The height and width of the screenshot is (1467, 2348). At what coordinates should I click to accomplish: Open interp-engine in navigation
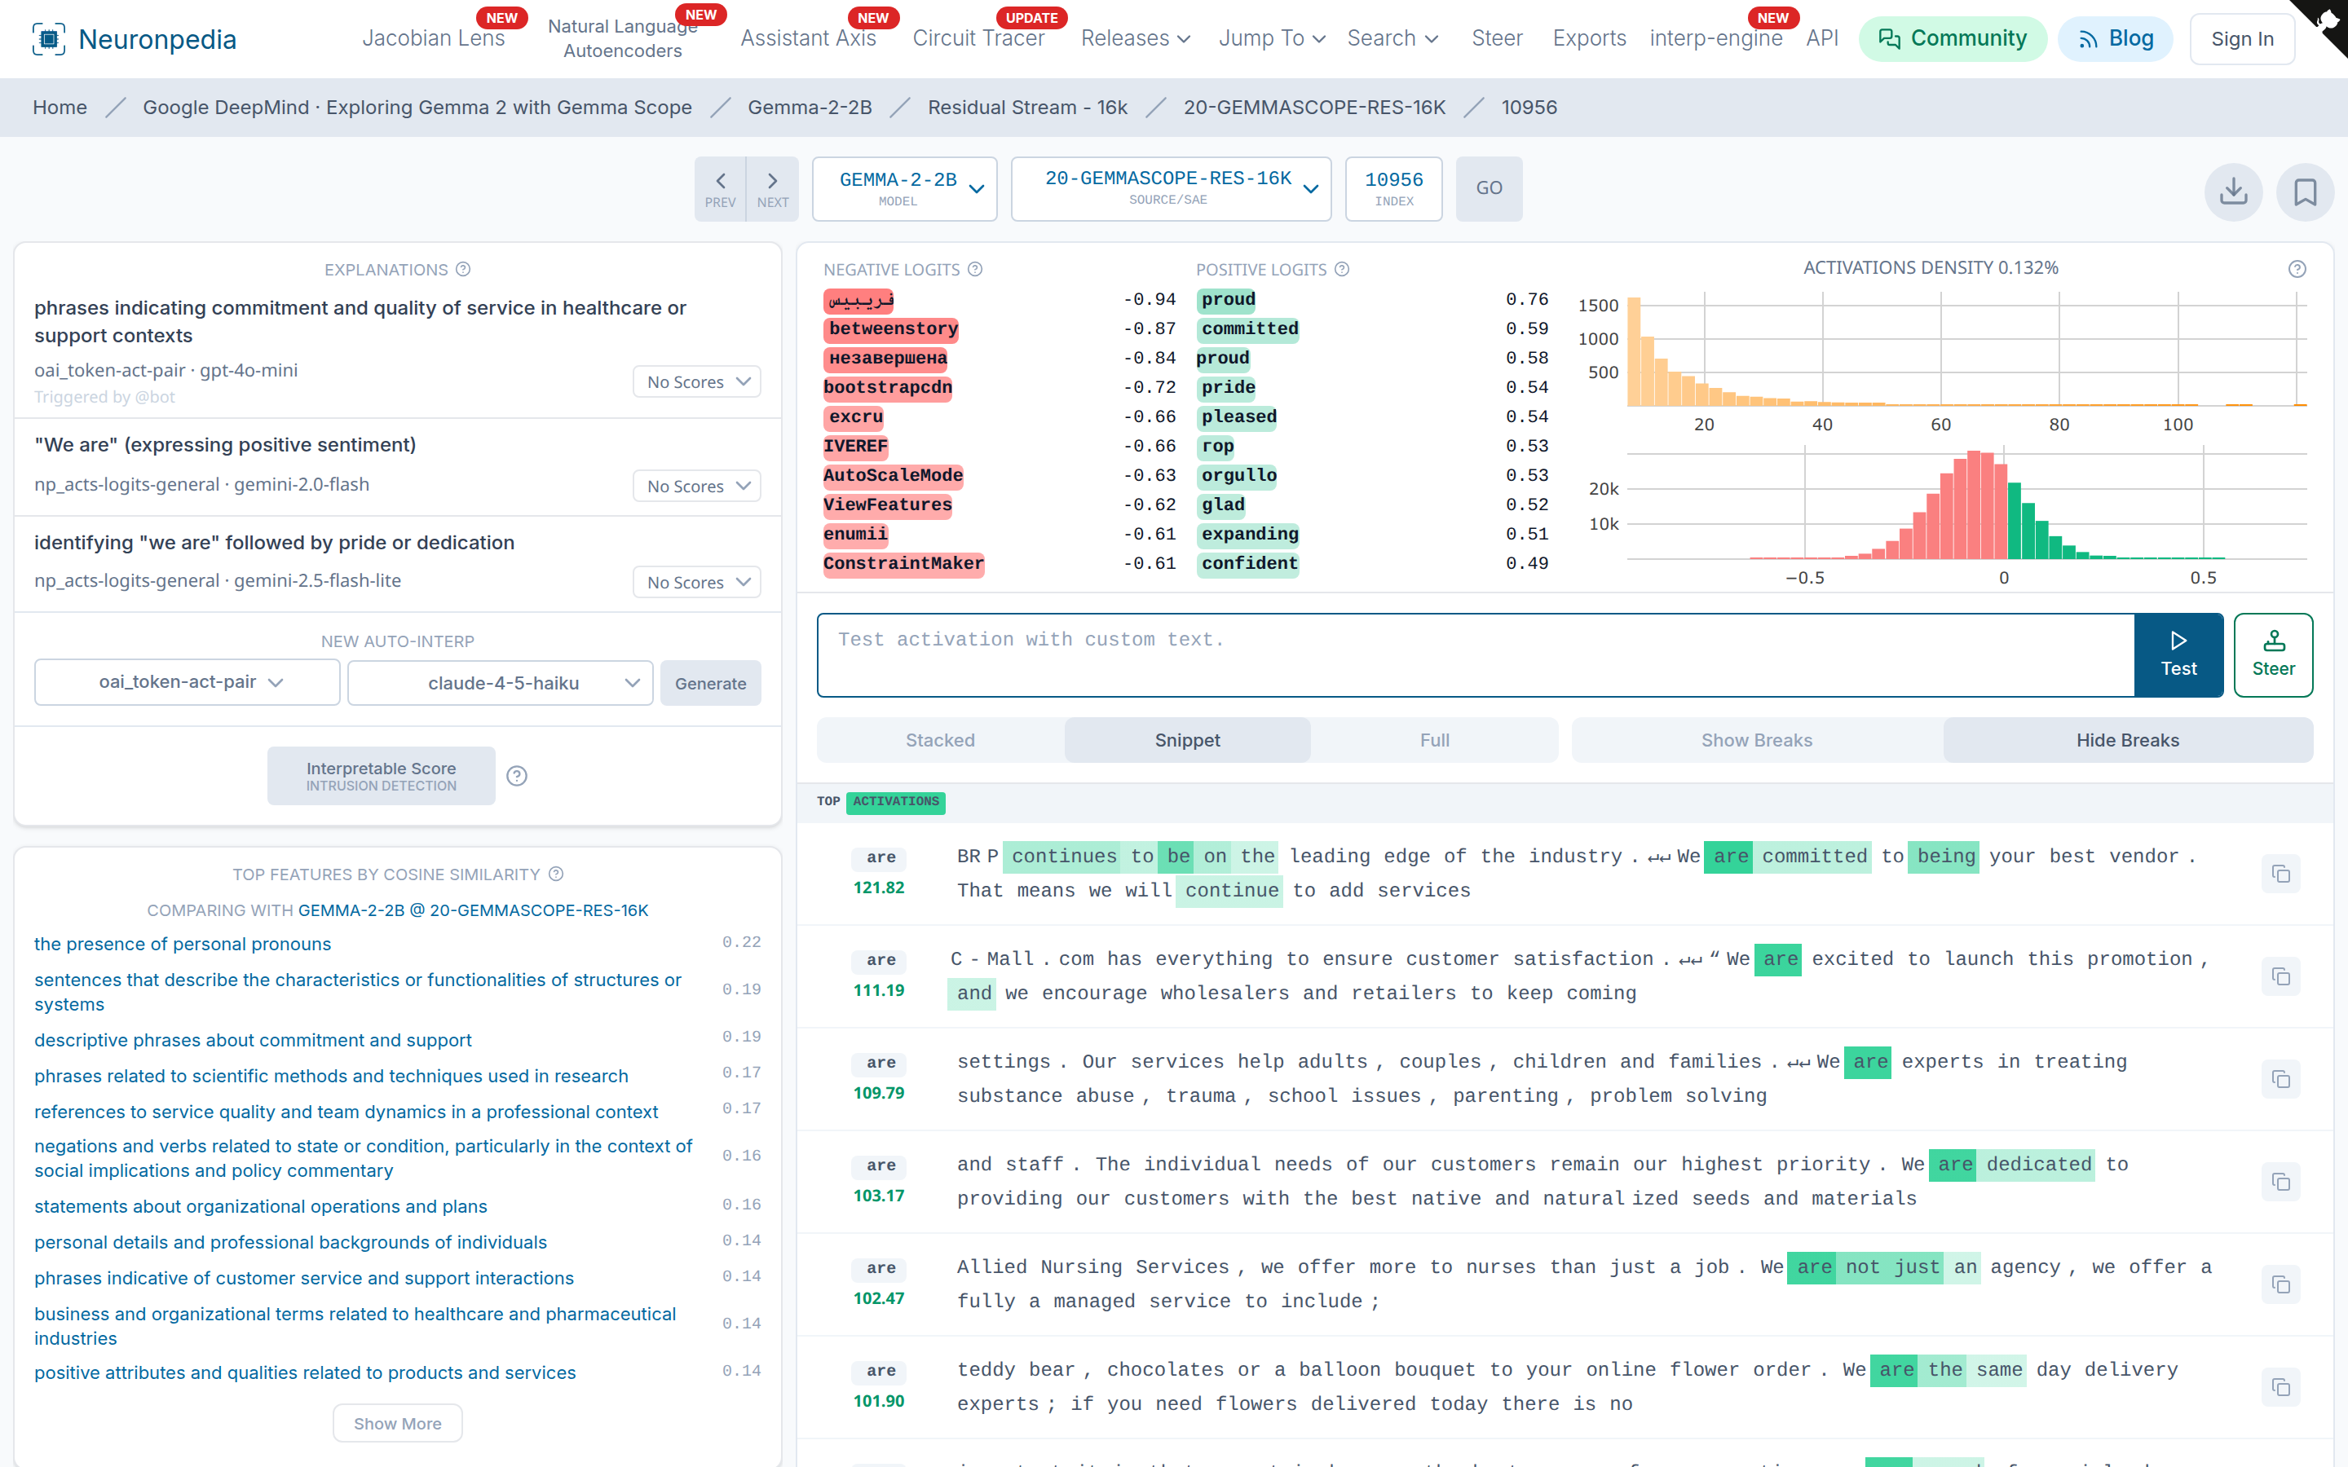coord(1715,37)
